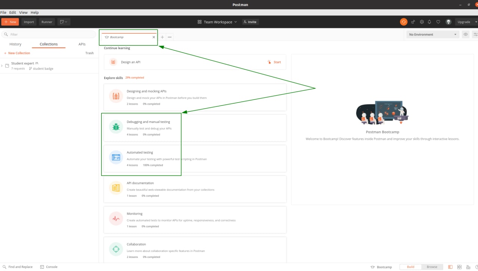The width and height of the screenshot is (478, 271).
Task: Open manage environments sliders icon
Action: 475,34
